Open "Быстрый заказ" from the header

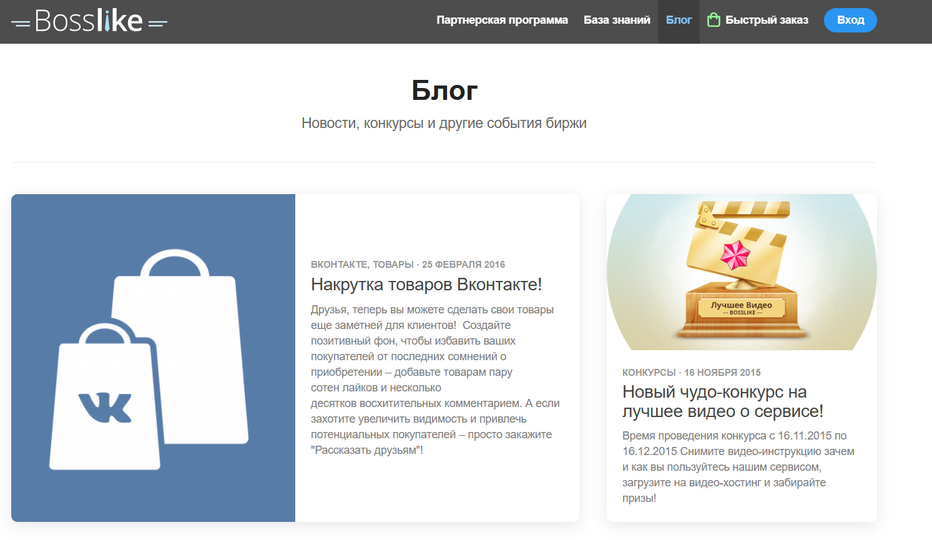pyautogui.click(x=767, y=20)
